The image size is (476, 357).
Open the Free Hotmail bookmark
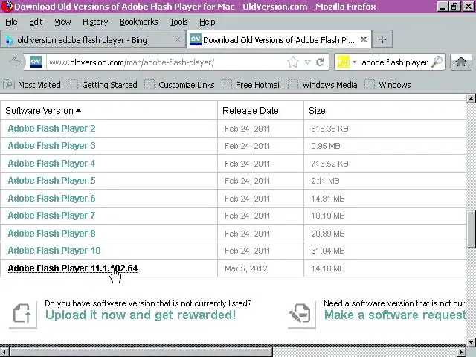pos(251,85)
